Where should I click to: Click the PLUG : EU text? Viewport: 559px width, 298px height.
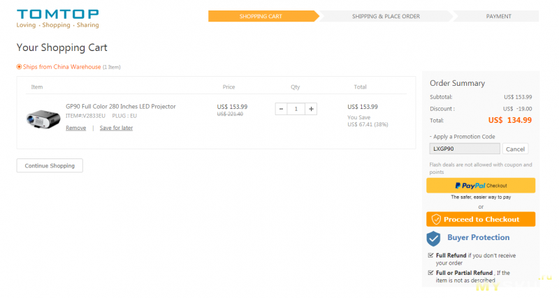[124, 116]
